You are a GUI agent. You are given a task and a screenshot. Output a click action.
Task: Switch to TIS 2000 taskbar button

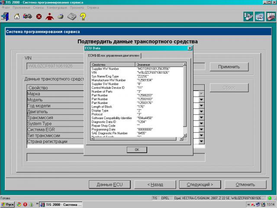pyautogui.click(x=61, y=205)
